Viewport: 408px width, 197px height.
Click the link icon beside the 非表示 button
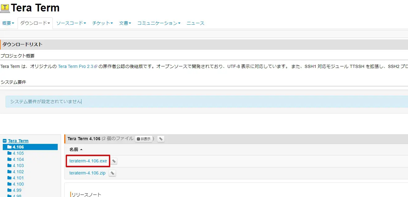(x=160, y=139)
